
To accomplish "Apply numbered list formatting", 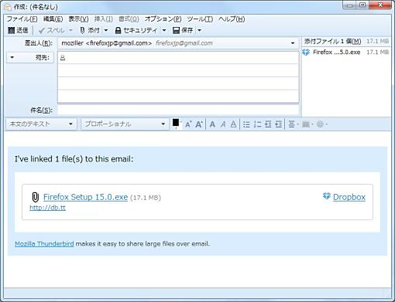I will 257,124.
